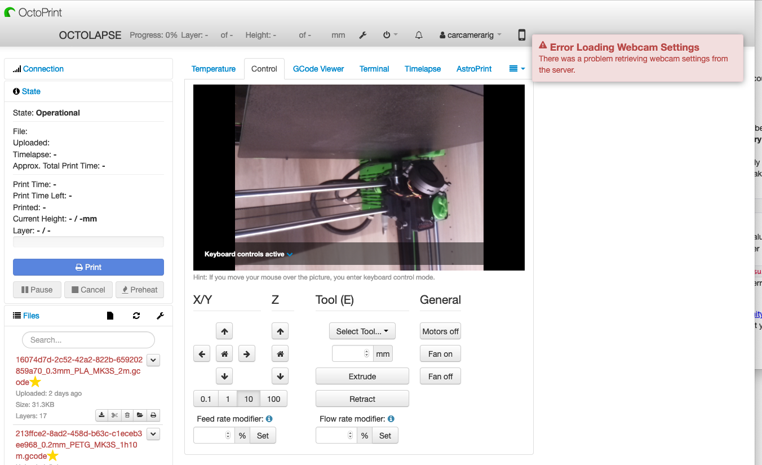This screenshot has height=465, width=762.
Task: Switch to the GCode Viewer tab
Action: tap(318, 69)
